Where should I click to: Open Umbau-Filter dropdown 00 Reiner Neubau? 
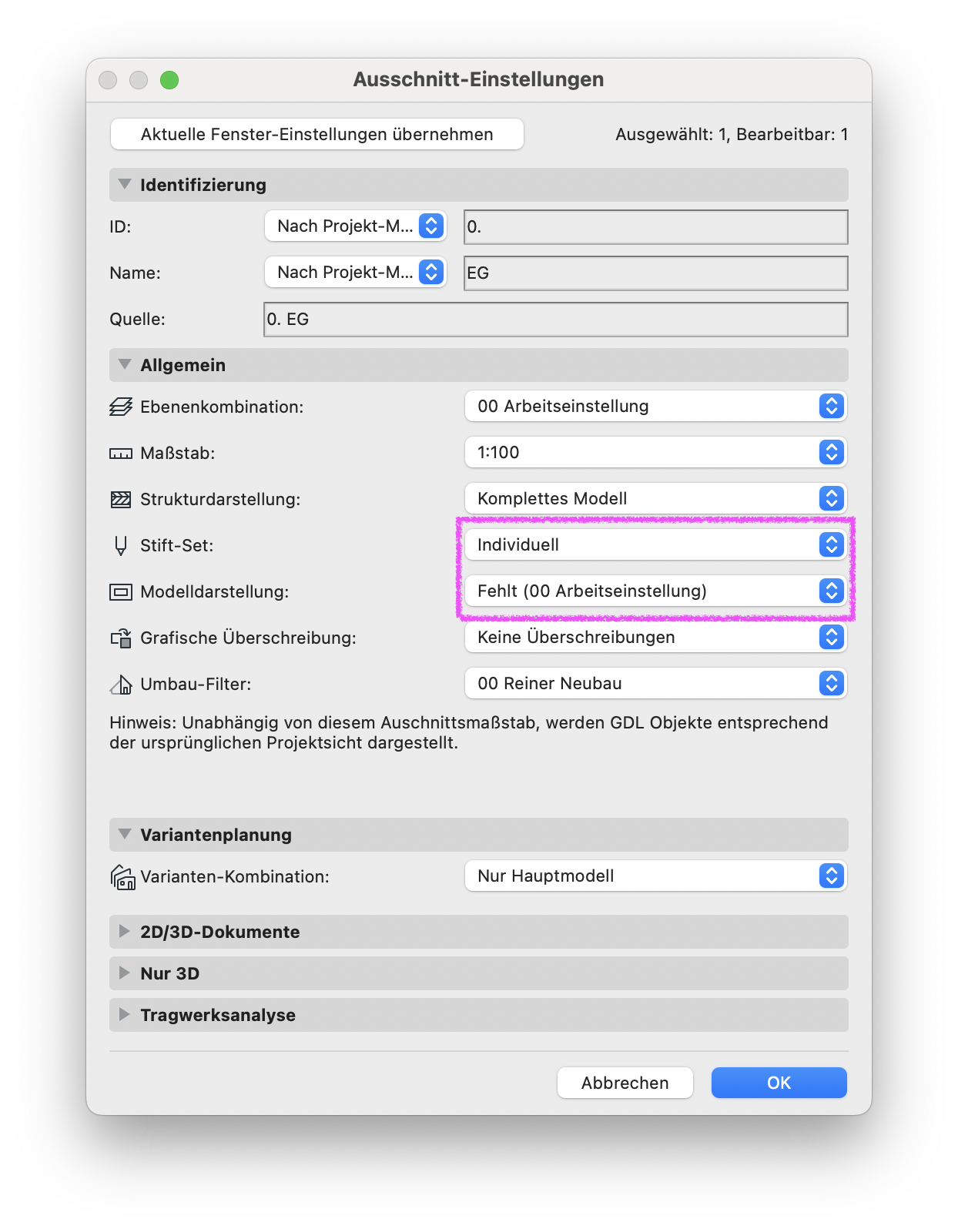pyautogui.click(x=656, y=683)
